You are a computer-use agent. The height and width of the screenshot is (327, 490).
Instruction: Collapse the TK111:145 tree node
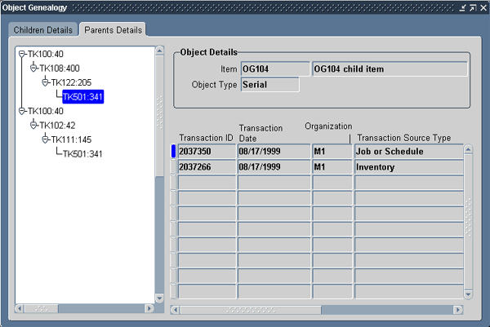coord(45,139)
